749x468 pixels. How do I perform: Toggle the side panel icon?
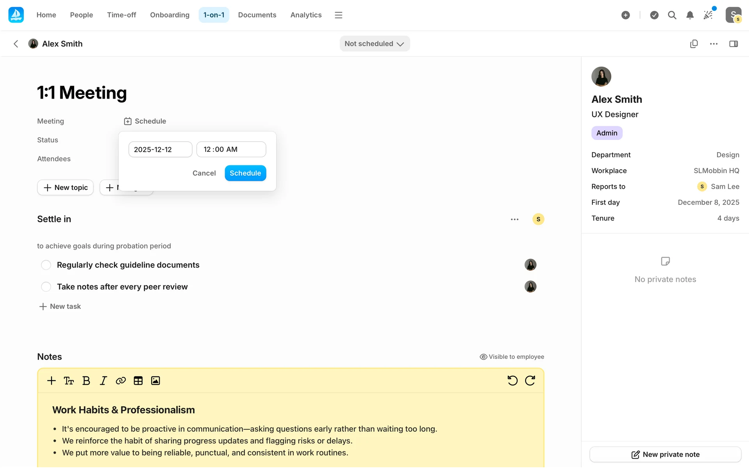(733, 44)
